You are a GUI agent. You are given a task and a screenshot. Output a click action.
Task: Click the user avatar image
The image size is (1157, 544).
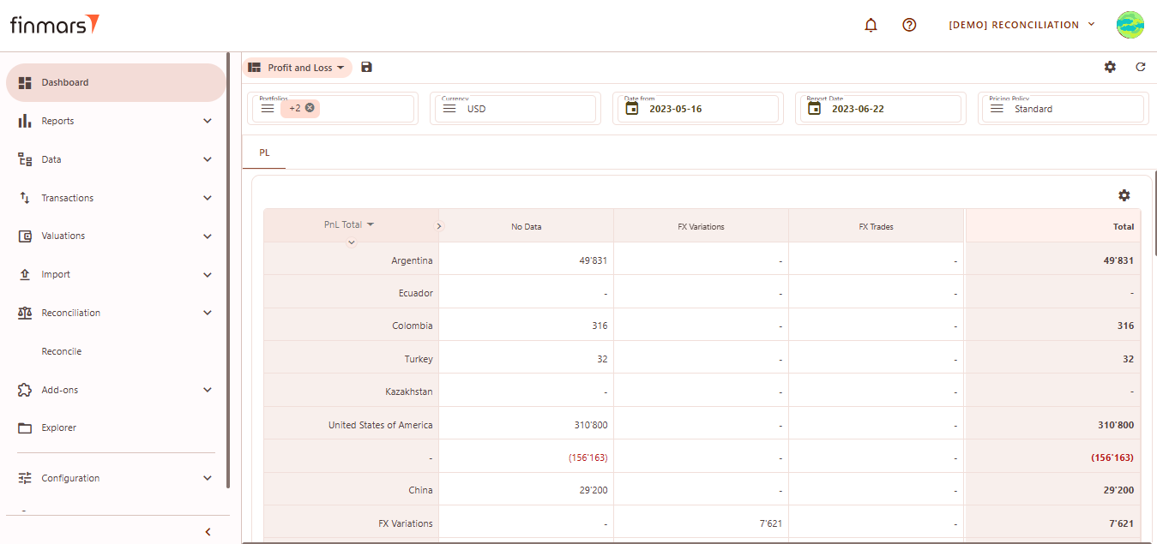pos(1130,25)
